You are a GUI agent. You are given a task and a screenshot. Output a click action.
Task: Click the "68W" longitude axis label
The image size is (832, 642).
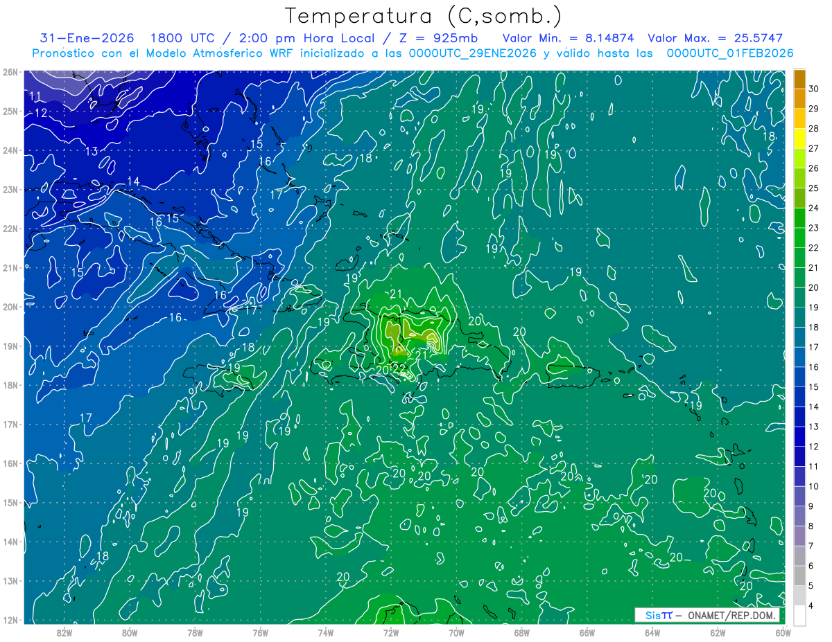pos(521,632)
